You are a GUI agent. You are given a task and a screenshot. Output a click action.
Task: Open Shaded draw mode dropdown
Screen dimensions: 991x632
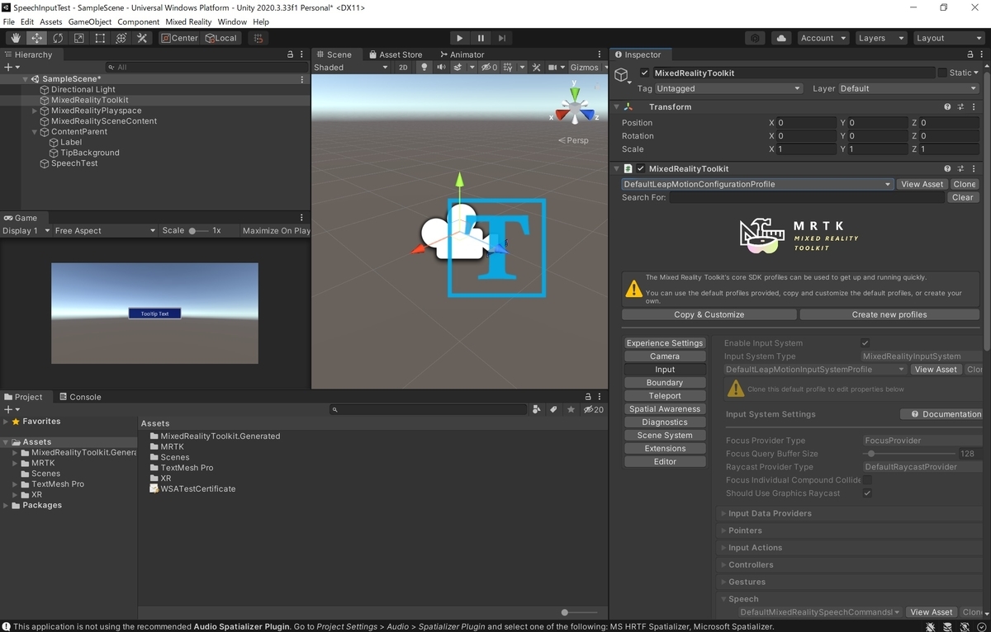(x=351, y=68)
